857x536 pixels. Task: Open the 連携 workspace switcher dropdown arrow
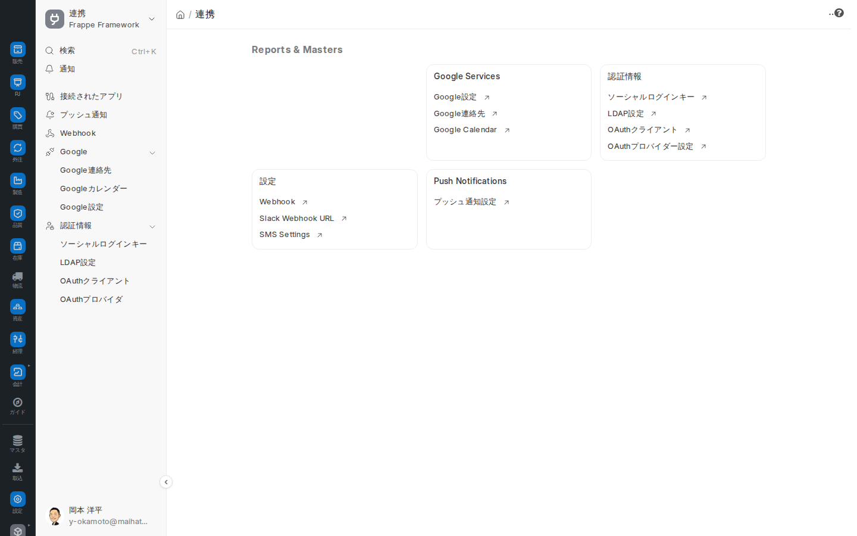click(152, 19)
